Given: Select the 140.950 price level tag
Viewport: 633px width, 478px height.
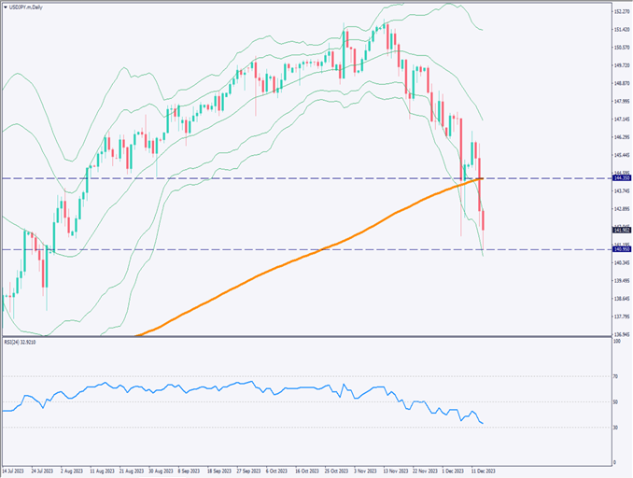Looking at the screenshot, I should pos(620,249).
